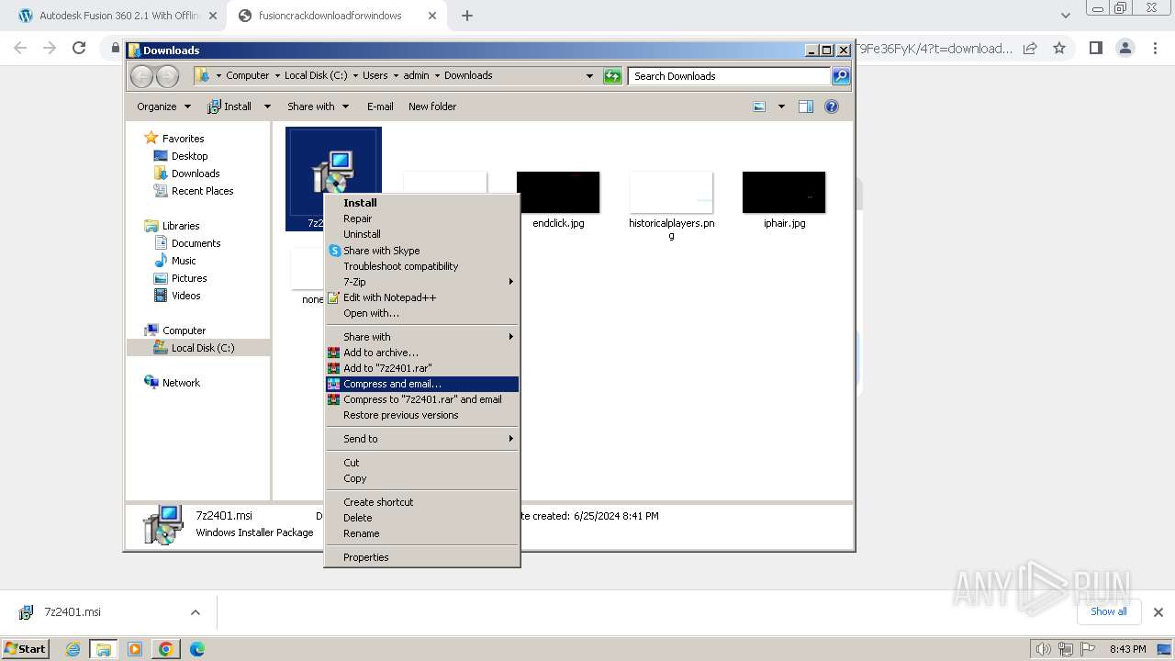Click WinRAR icon beside Add to archive

(x=334, y=353)
